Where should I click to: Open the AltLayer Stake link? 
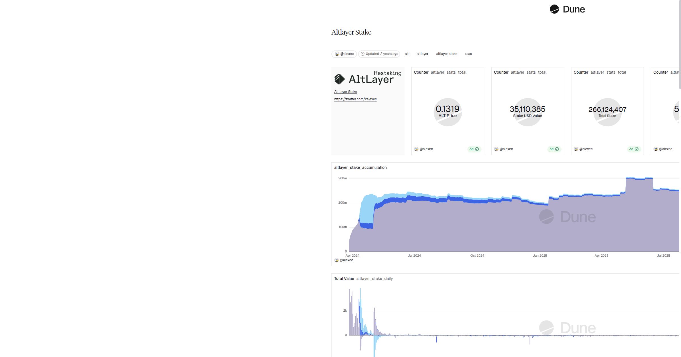(346, 92)
